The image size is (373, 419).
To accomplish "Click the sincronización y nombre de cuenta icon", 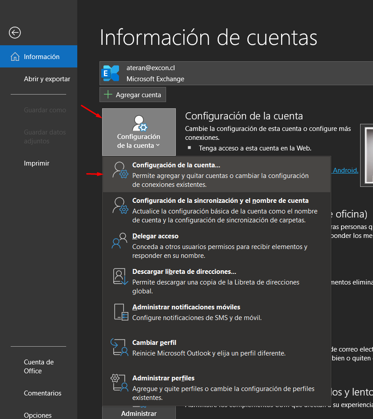I will pyautogui.click(x=120, y=206).
